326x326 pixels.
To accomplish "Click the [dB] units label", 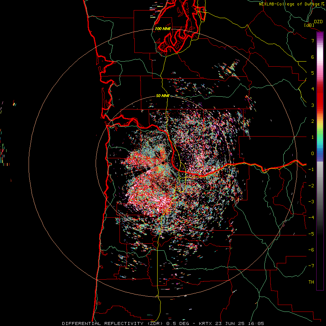I will (309, 25).
